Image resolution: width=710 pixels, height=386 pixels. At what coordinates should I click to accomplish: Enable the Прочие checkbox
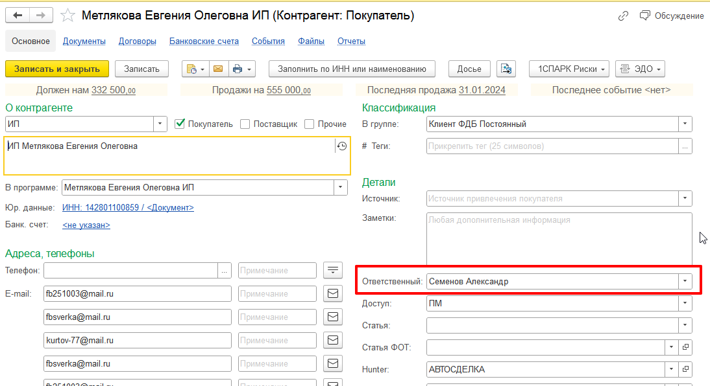click(310, 124)
